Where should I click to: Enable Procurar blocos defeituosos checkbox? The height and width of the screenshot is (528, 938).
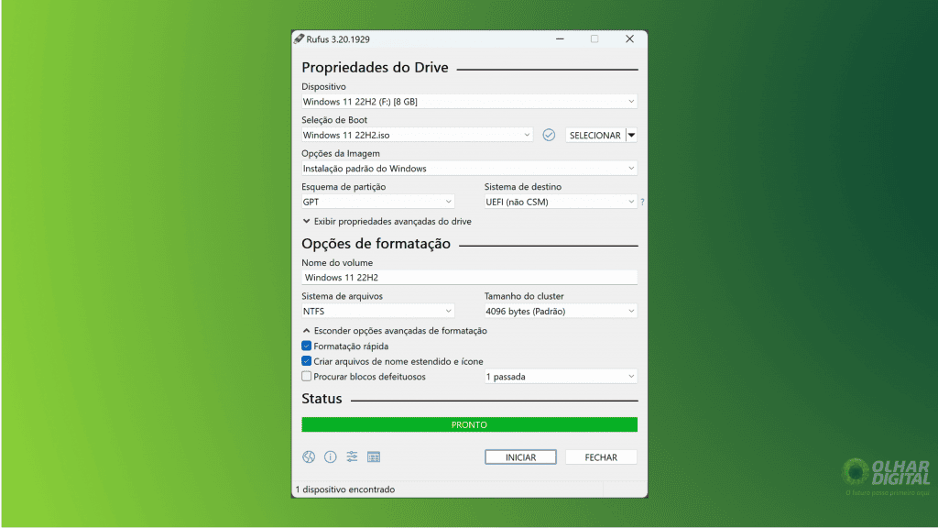306,377
